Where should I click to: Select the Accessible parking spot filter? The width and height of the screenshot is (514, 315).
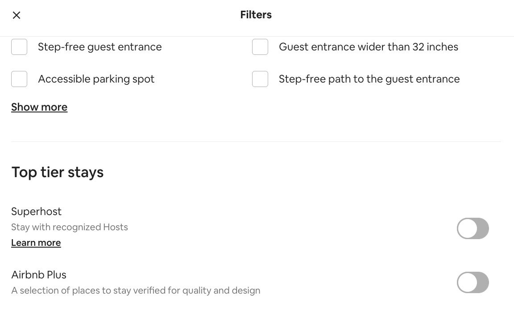[19, 79]
